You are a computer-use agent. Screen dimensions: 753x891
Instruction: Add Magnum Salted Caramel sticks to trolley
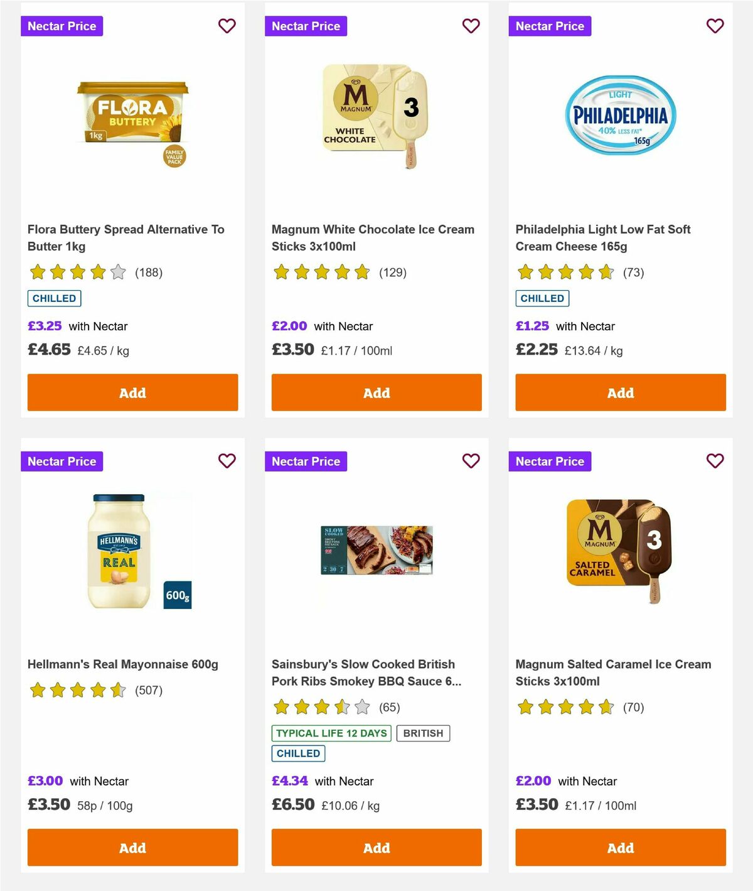click(x=620, y=848)
